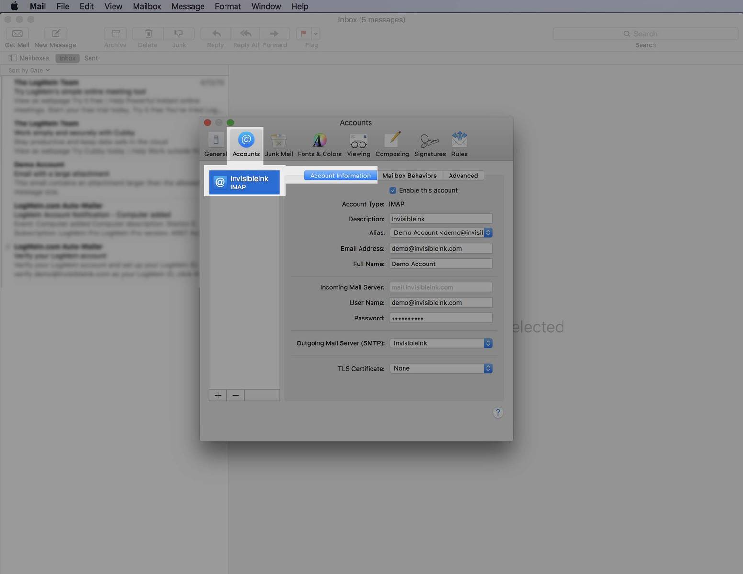Switch to Mailbox Behaviors tab

click(x=409, y=176)
